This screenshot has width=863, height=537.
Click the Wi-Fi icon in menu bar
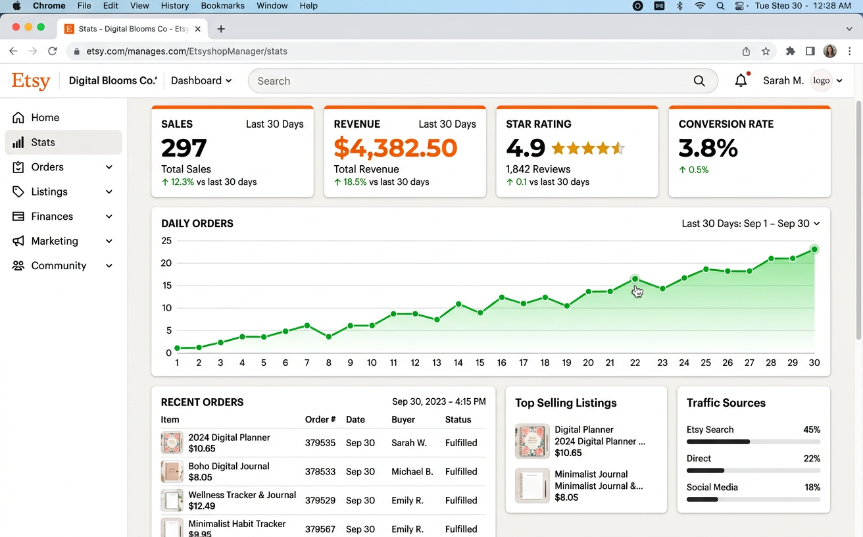pyautogui.click(x=700, y=6)
